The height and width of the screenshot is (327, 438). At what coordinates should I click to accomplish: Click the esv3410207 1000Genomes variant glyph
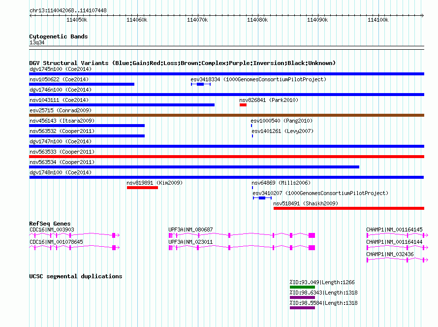click(262, 198)
